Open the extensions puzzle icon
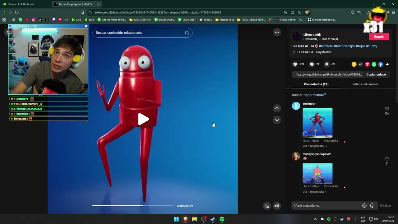The height and width of the screenshot is (224, 398). pos(352,12)
